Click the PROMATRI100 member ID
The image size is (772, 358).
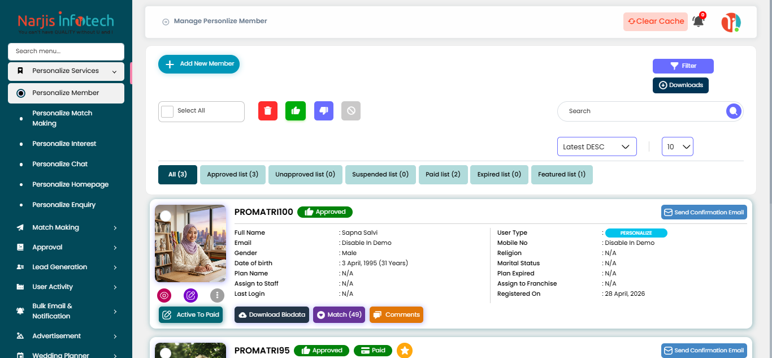point(264,212)
